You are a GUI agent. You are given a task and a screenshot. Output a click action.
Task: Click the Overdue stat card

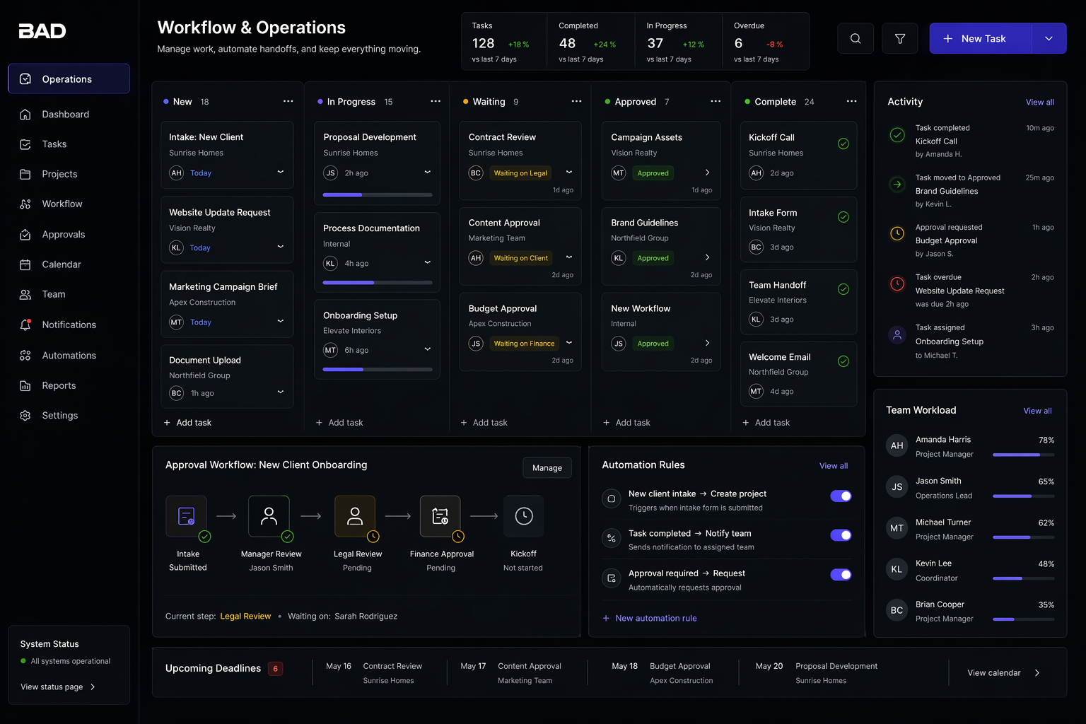coord(766,42)
